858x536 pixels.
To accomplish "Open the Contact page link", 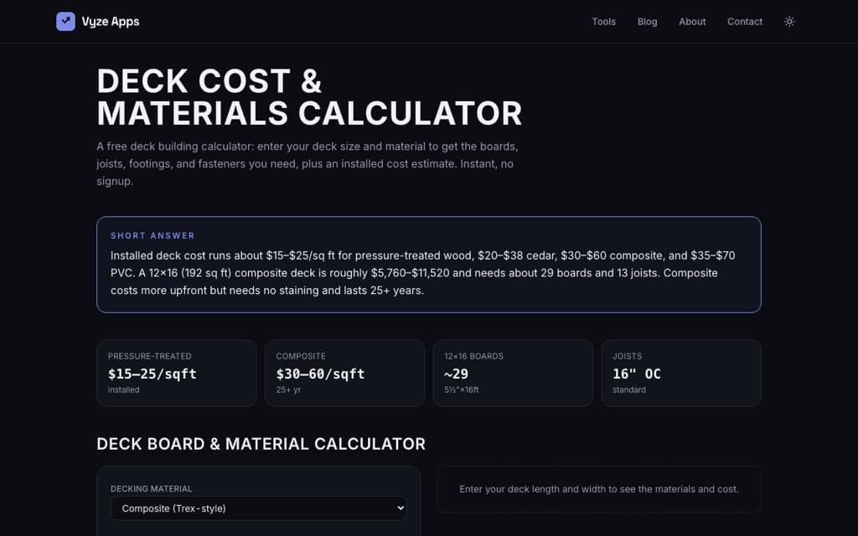I will [x=745, y=21].
